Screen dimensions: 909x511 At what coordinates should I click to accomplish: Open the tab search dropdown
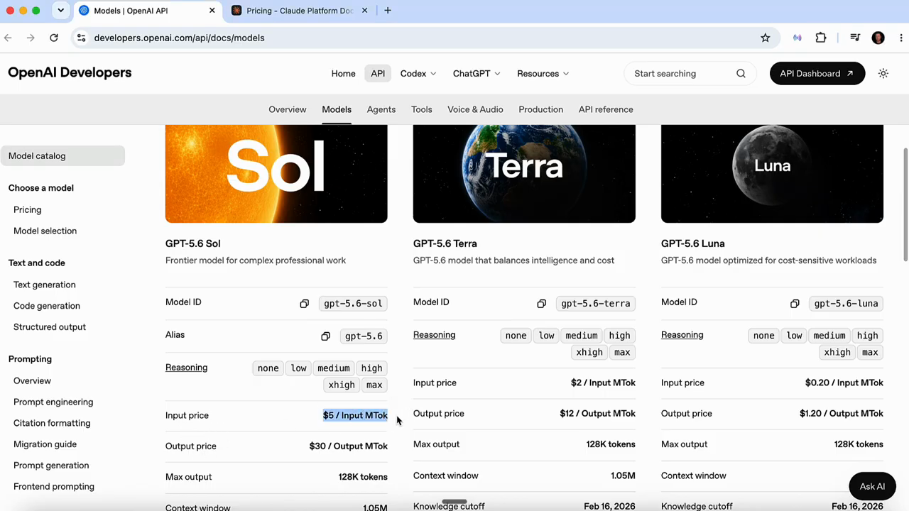click(61, 11)
